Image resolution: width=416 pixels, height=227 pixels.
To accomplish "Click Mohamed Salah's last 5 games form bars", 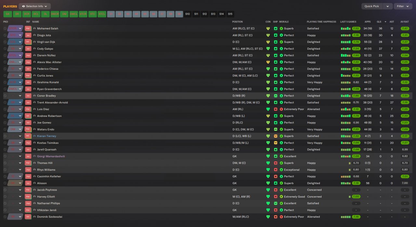I will [345, 29].
